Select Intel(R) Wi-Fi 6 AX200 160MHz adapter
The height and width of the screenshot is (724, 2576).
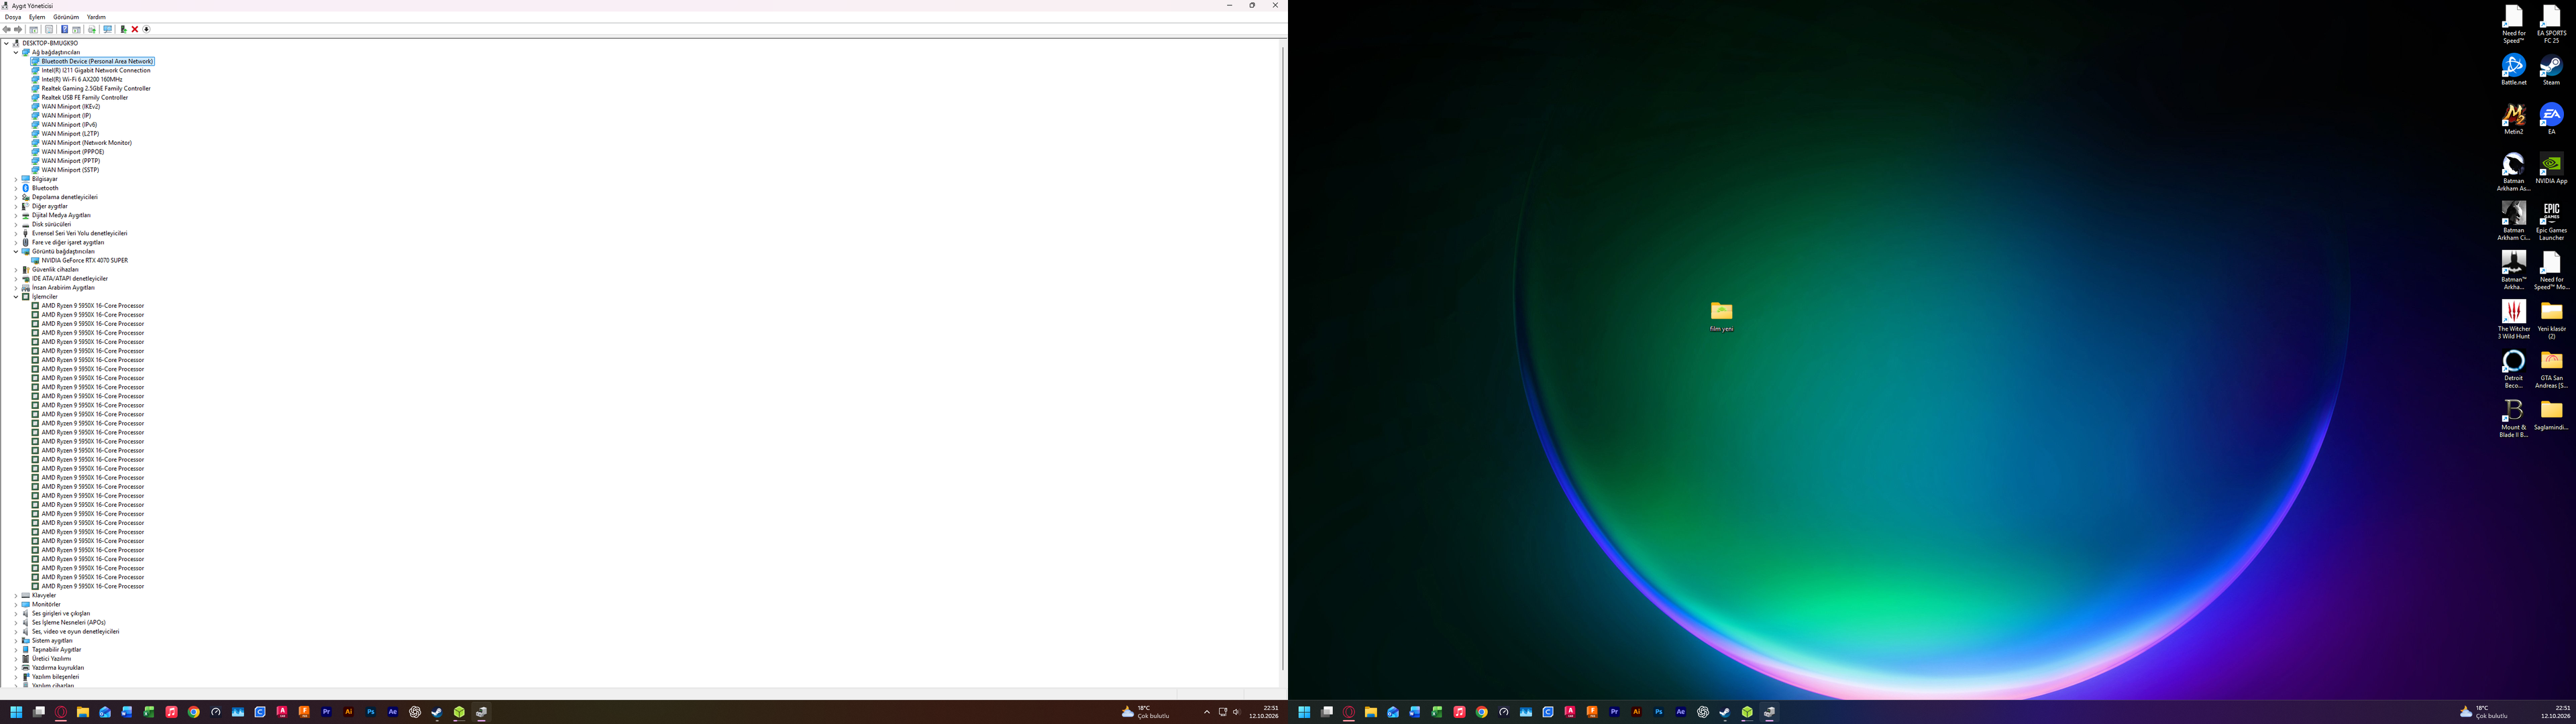[x=82, y=79]
